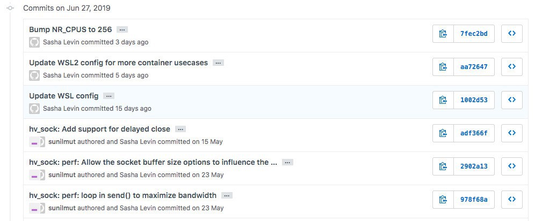Copy the full SHA for commit aa72647

click(443, 67)
